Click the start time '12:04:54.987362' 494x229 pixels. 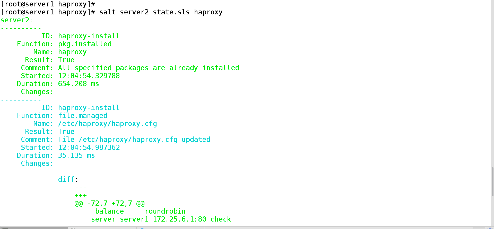coord(89,148)
